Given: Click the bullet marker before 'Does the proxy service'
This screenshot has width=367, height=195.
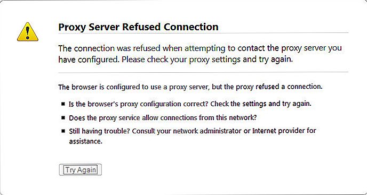Looking at the screenshot, I should 63,117.
